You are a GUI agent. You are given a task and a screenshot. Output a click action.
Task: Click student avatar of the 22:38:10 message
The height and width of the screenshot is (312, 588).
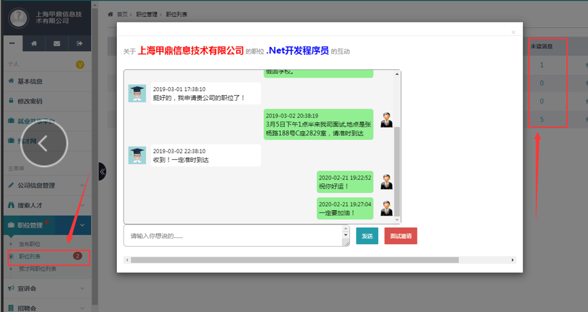click(137, 155)
